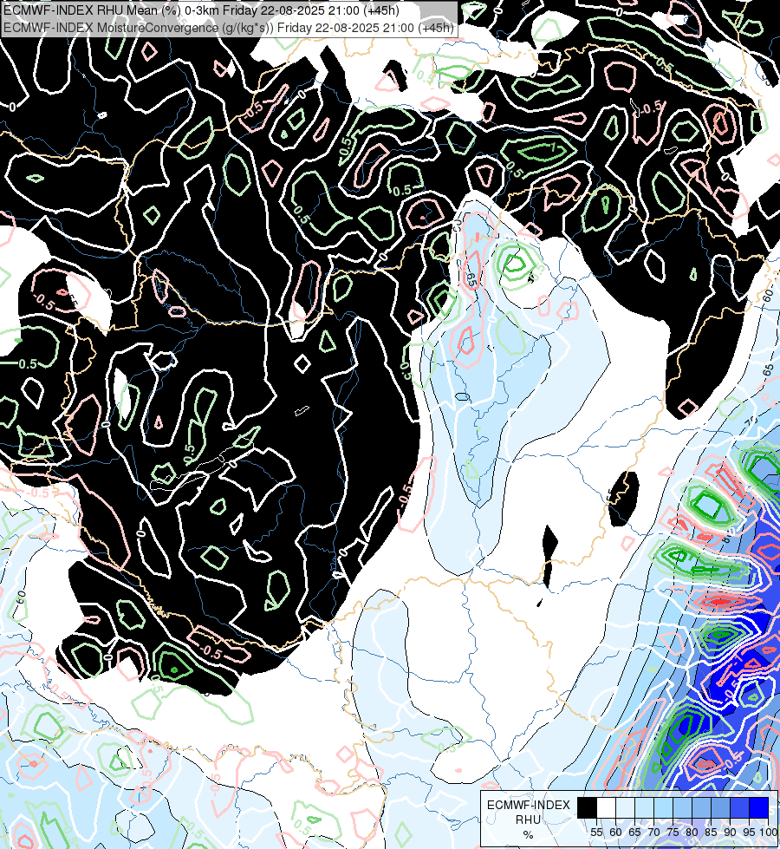The image size is (780, 849).
Task: Click the legend value '95'
Action: 749,833
